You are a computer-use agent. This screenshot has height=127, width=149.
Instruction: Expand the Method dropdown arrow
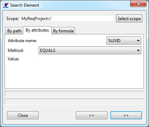click(x=138, y=51)
